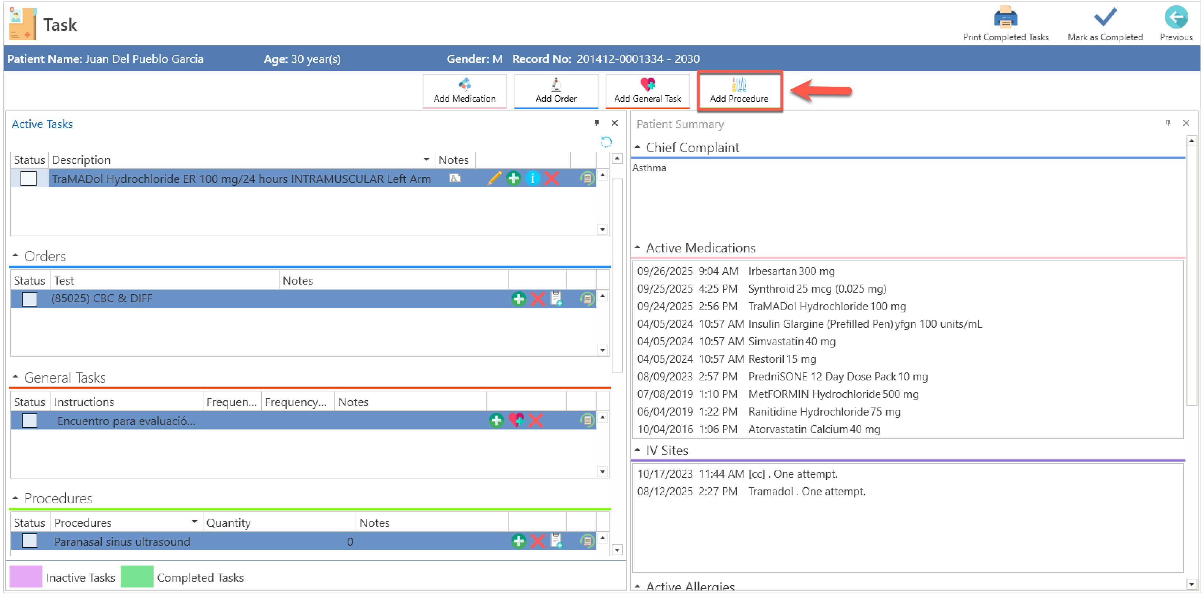Screen dimensions: 1203x597
Task: Collapse the Orders section
Action: 15,256
